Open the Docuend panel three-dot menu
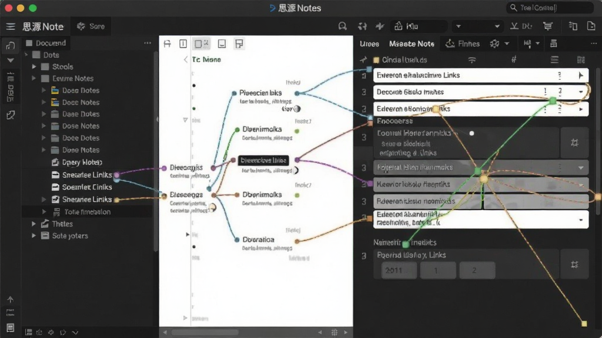602x338 pixels. coord(148,43)
